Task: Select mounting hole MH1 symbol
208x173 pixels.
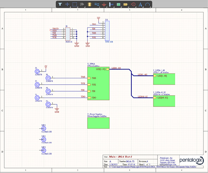Action: click(x=44, y=128)
